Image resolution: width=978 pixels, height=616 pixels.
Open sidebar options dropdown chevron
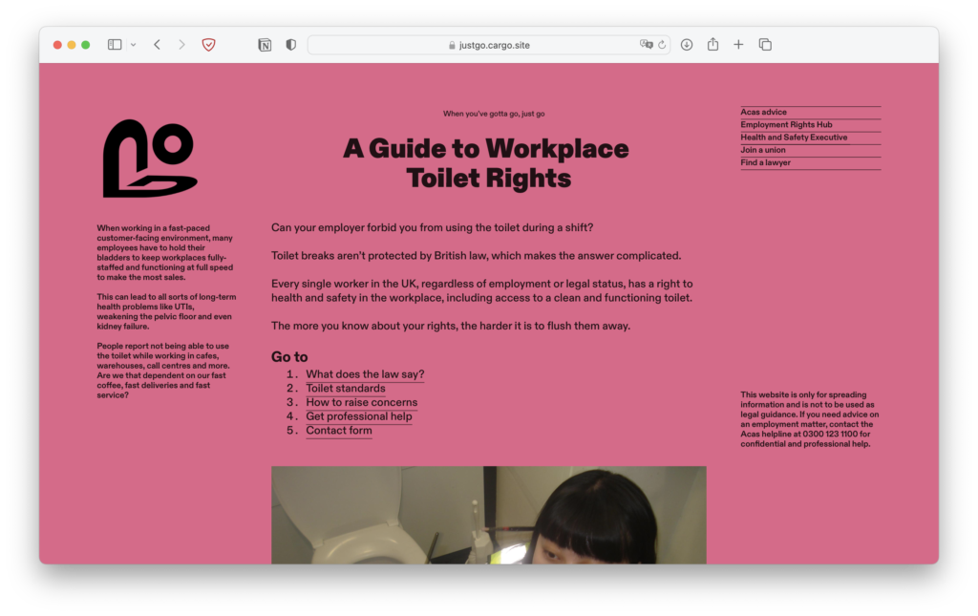pyautogui.click(x=134, y=45)
